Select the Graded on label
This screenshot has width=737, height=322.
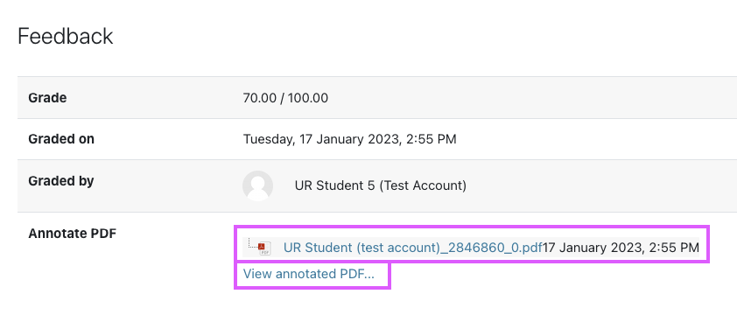pyautogui.click(x=61, y=139)
